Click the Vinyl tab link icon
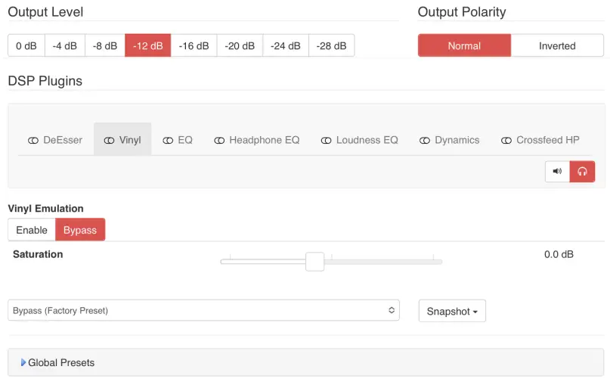610x385 pixels. 110,141
